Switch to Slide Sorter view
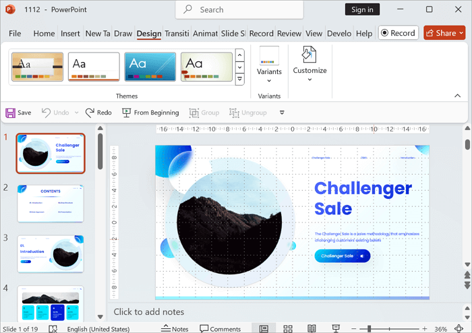 coord(288,329)
